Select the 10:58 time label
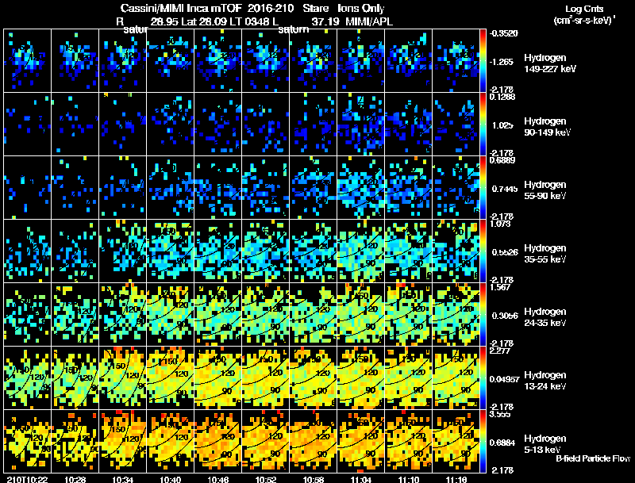 pos(313,479)
